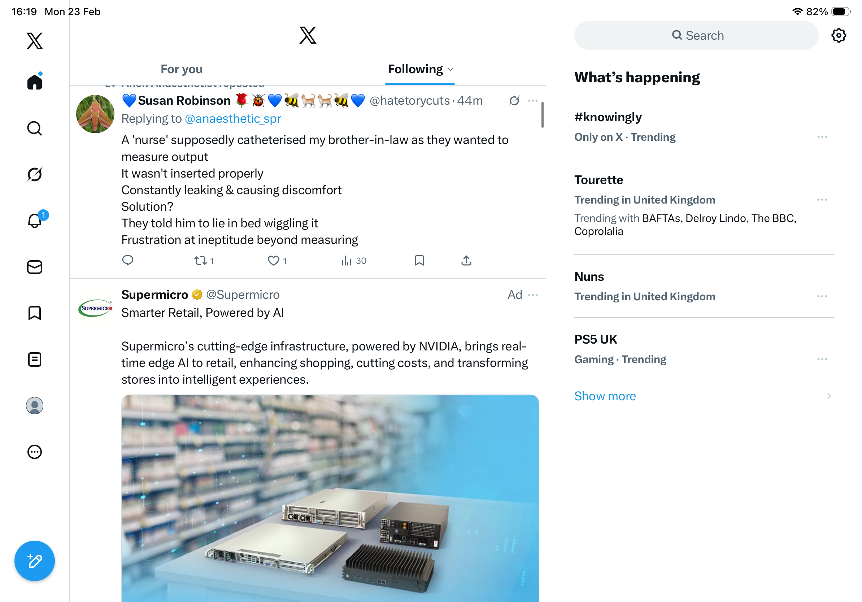Open the @anaesthetic_spr mention link
Image resolution: width=862 pixels, height=602 pixels.
pos(233,119)
